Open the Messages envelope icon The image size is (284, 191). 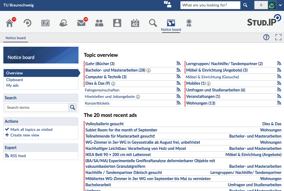pos(81,23)
